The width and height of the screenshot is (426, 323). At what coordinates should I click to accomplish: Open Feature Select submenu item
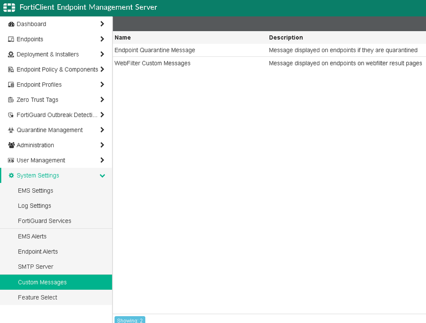click(56, 297)
